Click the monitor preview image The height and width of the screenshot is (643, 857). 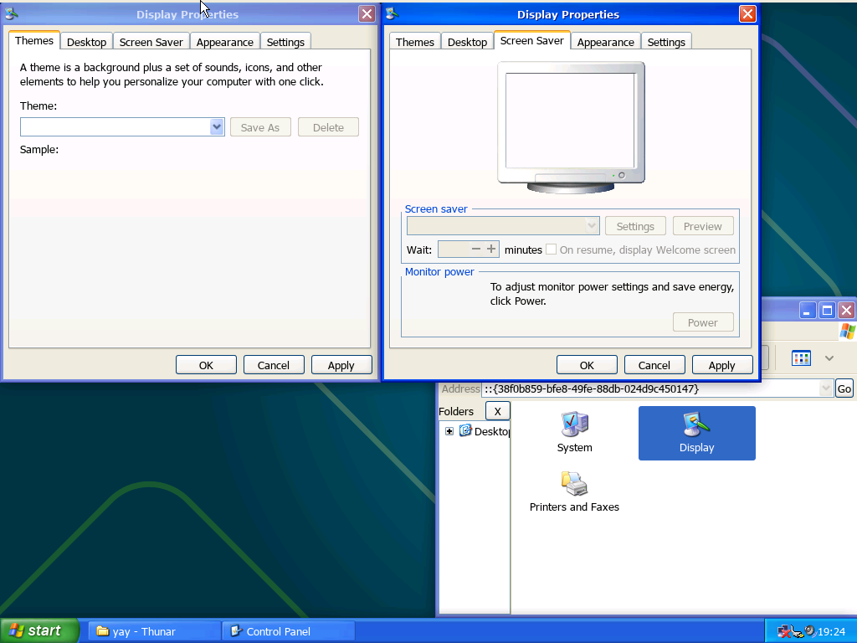pos(571,126)
